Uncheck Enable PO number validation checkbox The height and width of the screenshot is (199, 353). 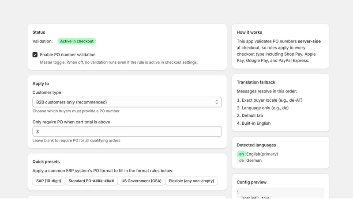[35, 54]
